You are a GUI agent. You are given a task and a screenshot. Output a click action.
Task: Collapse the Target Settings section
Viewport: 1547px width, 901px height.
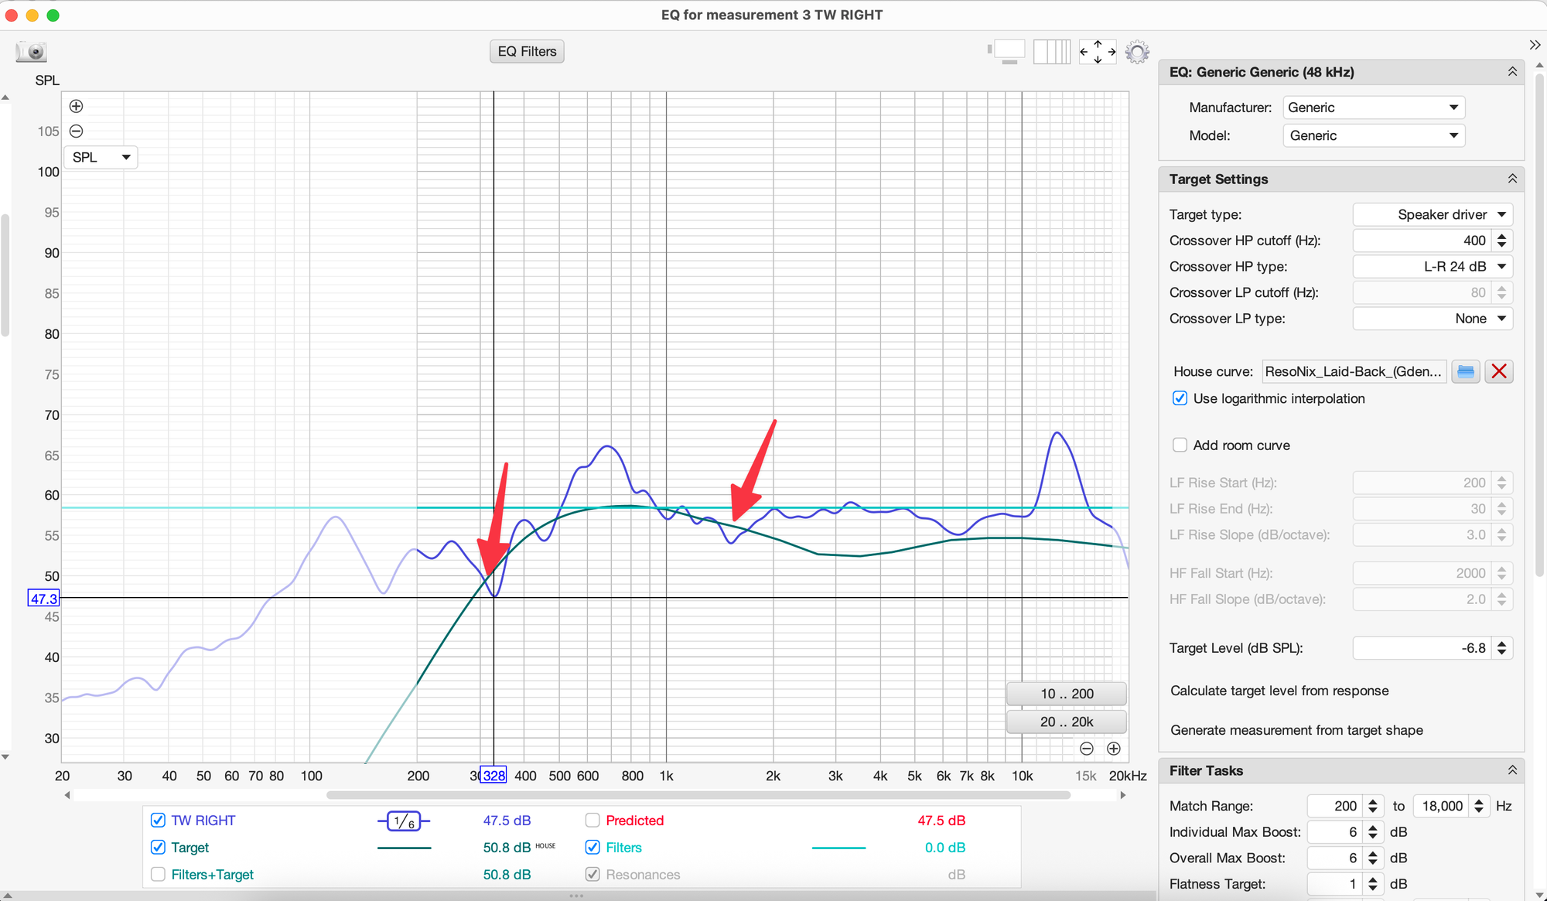coord(1512,179)
